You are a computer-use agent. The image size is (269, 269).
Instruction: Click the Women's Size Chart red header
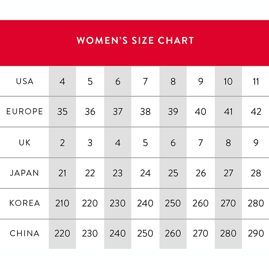[135, 41]
